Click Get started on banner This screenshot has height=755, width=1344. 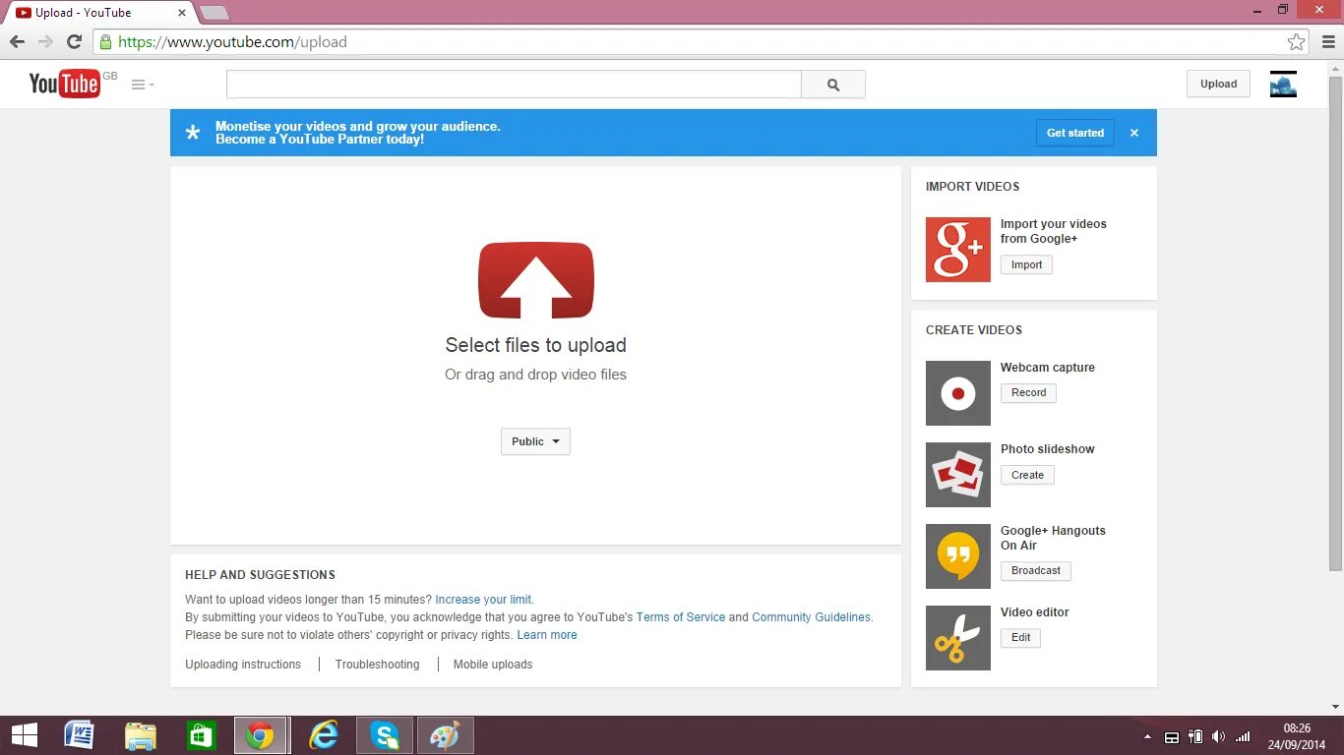(x=1074, y=133)
